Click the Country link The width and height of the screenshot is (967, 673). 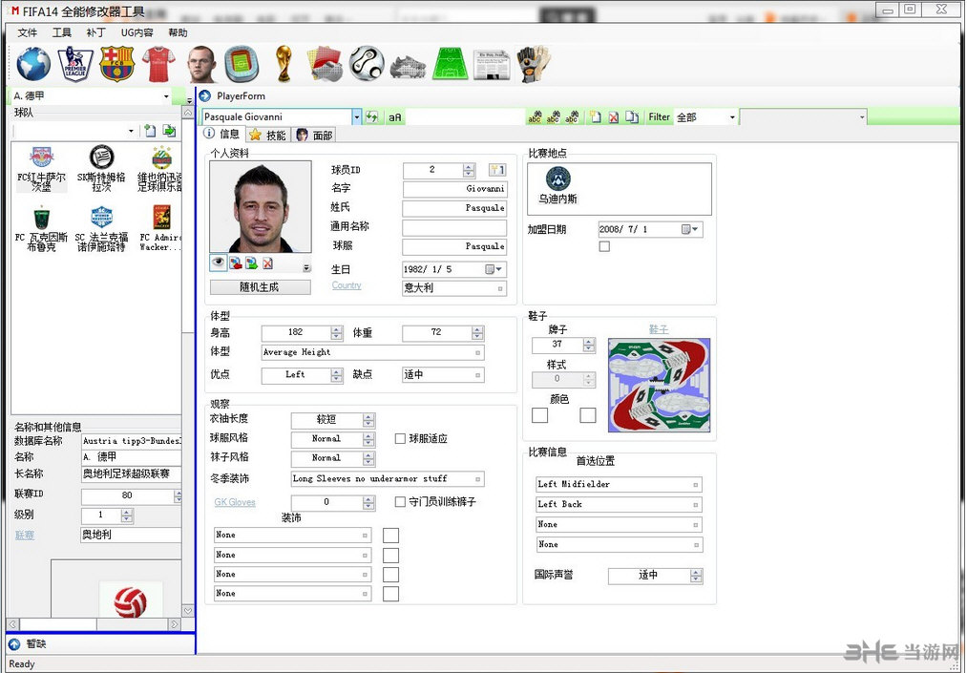(347, 285)
